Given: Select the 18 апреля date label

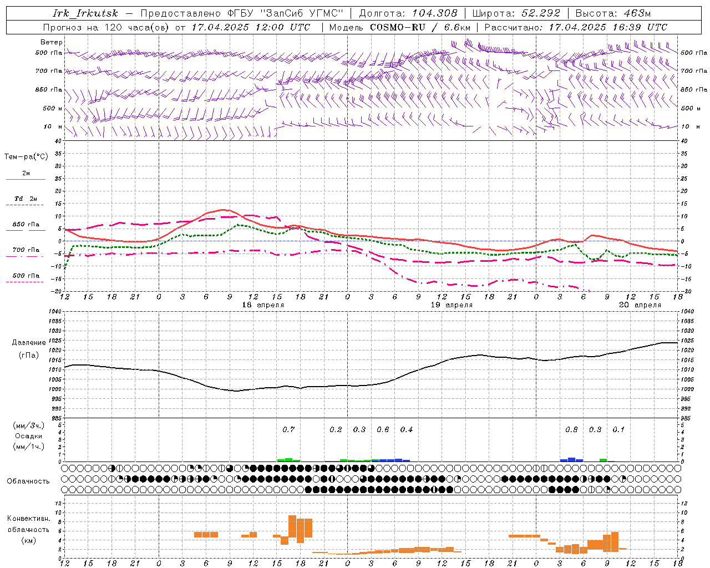Looking at the screenshot, I should pyautogui.click(x=263, y=305).
